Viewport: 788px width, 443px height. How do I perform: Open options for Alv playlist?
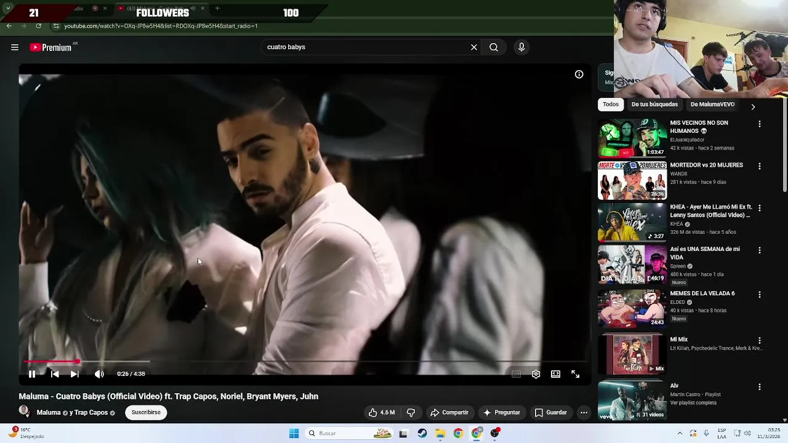[760, 387]
